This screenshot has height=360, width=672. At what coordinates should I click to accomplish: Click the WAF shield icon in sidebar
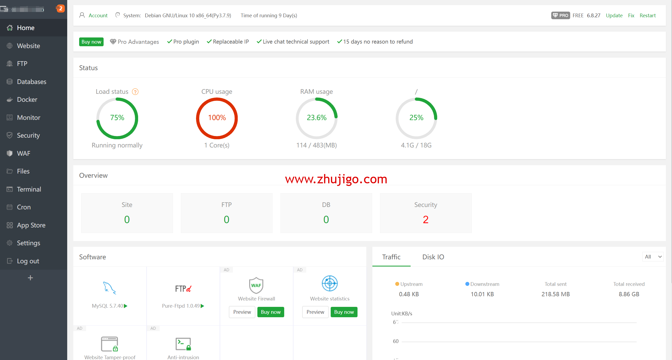pos(10,153)
